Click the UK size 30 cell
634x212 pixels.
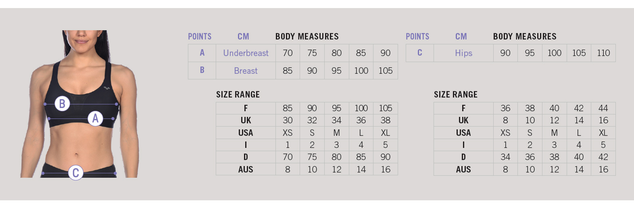click(x=288, y=120)
